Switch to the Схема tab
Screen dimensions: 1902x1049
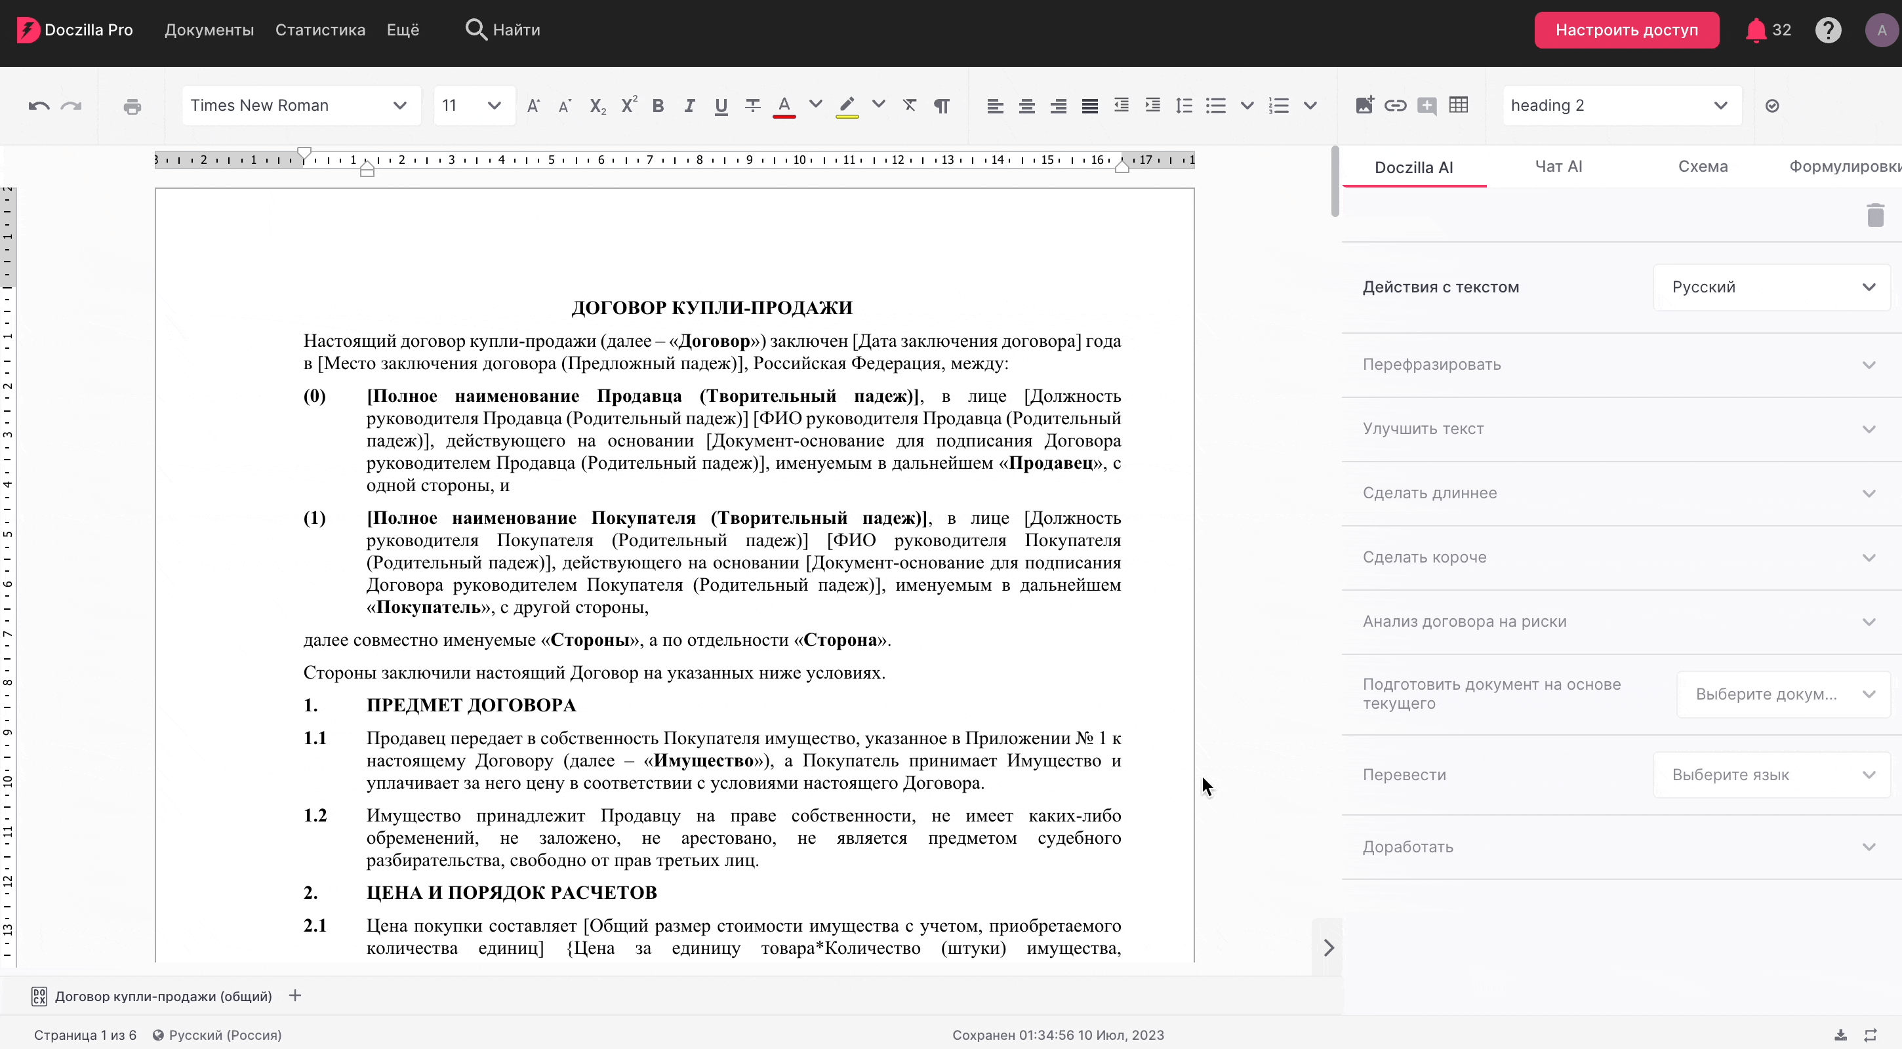click(1703, 167)
